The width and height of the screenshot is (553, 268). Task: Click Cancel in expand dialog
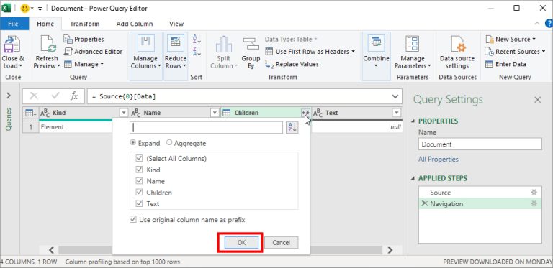click(281, 243)
